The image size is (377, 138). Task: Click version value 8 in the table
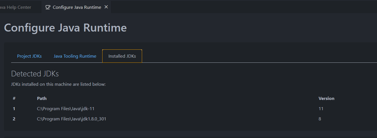pyautogui.click(x=320, y=119)
